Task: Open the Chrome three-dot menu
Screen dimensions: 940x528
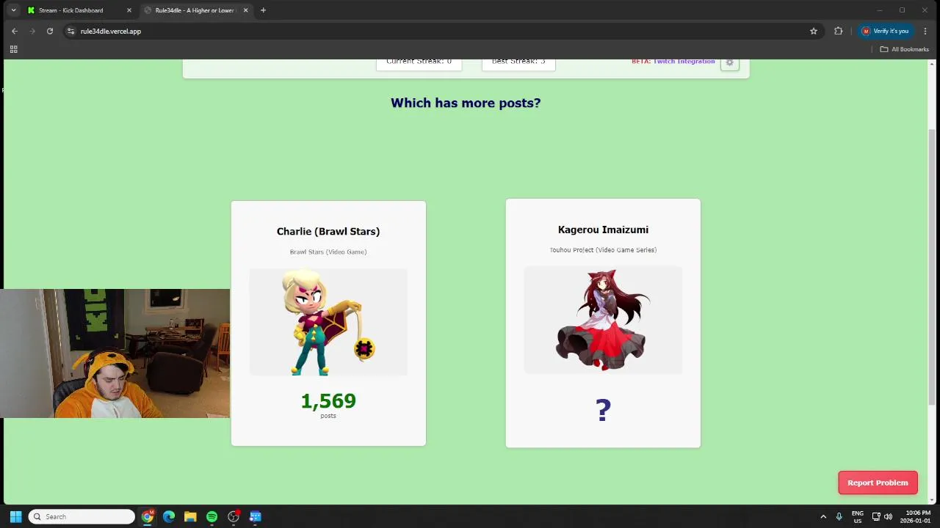Action: point(925,31)
